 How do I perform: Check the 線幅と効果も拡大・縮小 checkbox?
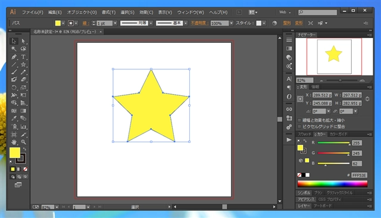coord(299,120)
